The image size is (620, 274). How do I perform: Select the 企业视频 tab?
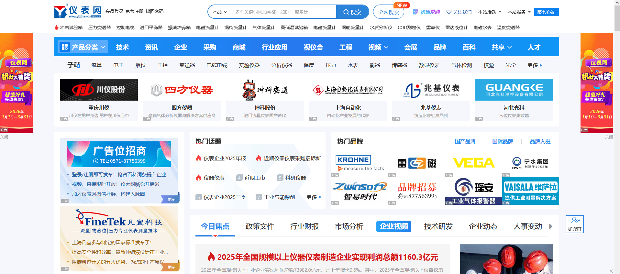pyautogui.click(x=393, y=226)
